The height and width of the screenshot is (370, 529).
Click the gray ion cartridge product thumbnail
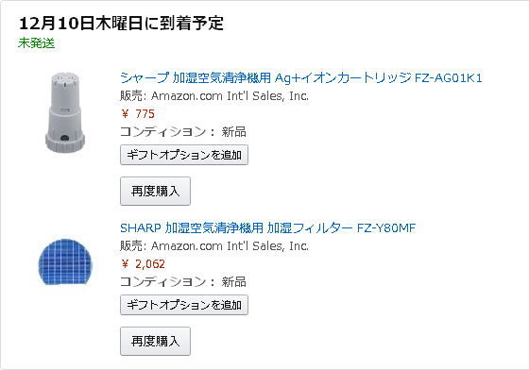tap(65, 112)
